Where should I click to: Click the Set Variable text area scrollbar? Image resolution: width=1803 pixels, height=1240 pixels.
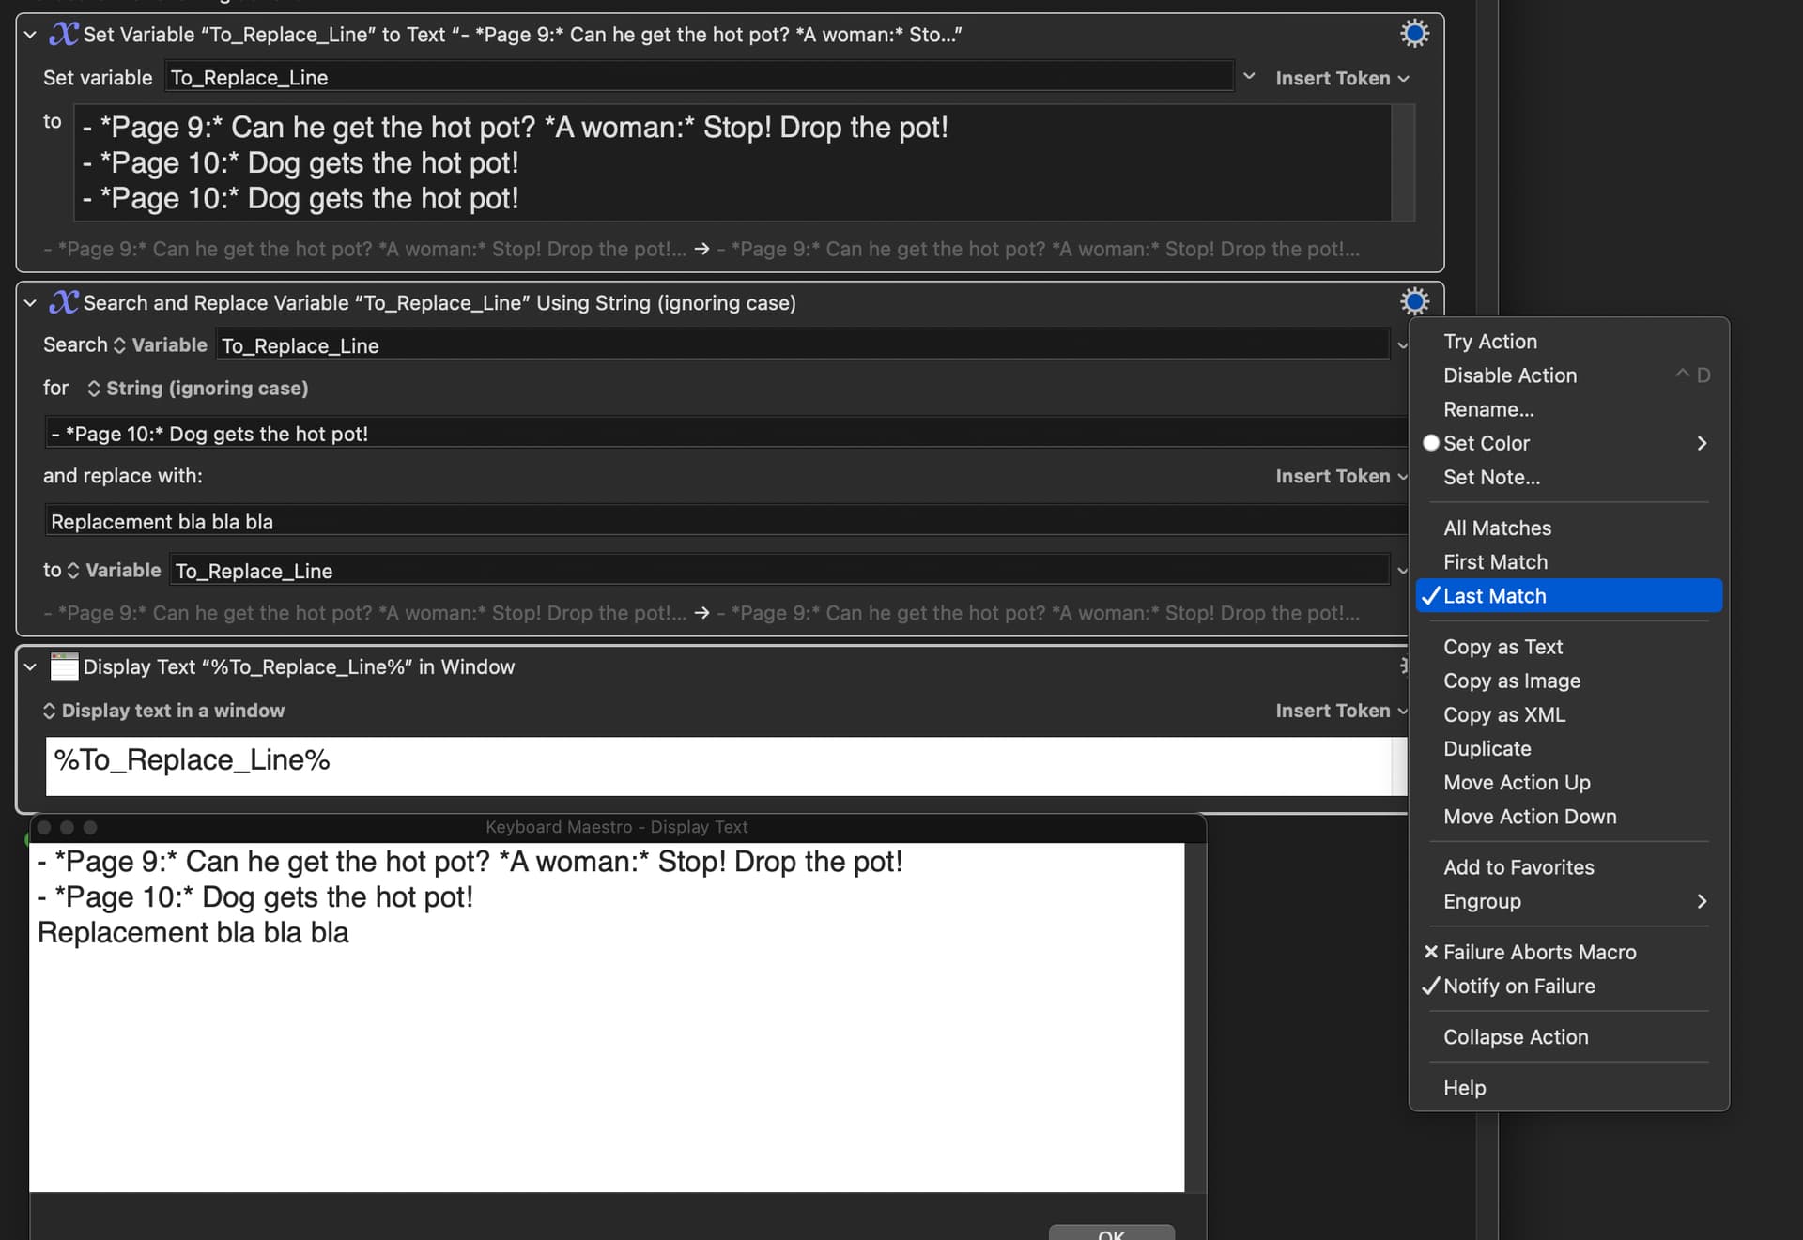click(x=1403, y=162)
